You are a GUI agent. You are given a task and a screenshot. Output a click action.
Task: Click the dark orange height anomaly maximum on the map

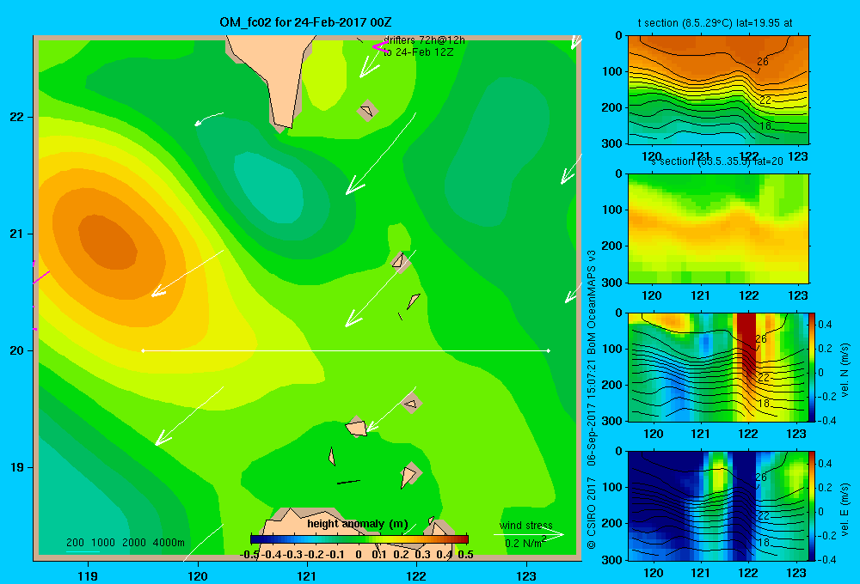point(107,242)
